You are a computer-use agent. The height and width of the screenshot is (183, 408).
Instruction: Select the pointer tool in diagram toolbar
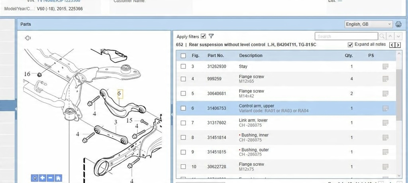pyautogui.click(x=35, y=178)
